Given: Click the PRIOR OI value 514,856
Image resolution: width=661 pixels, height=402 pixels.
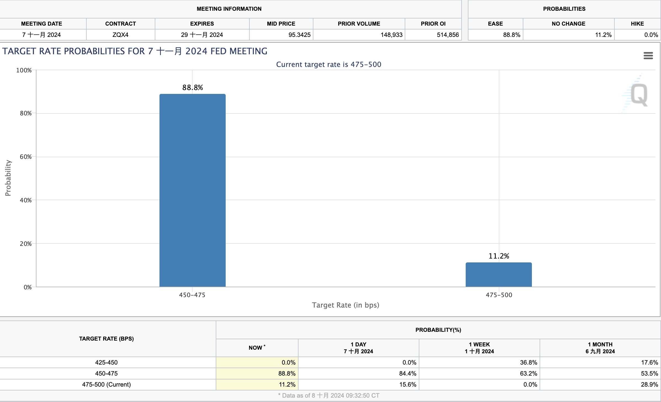Looking at the screenshot, I should point(447,35).
